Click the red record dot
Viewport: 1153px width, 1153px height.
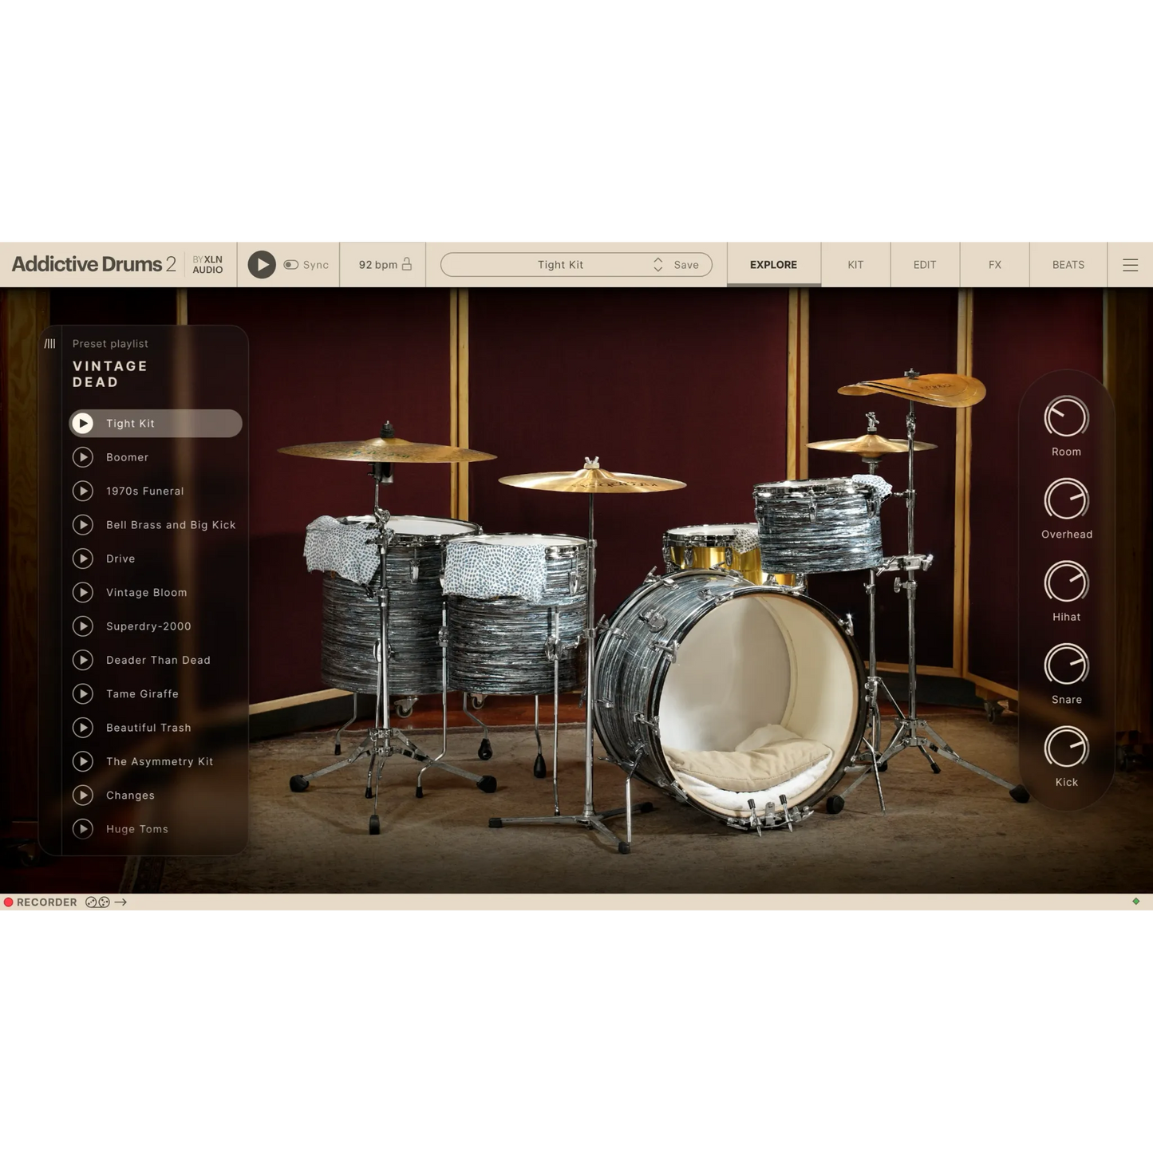[9, 902]
